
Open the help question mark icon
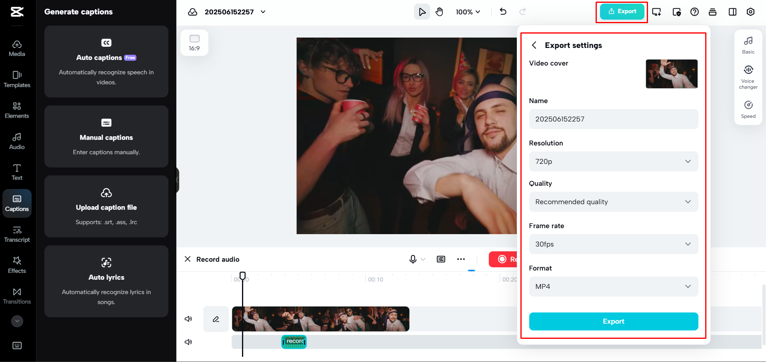tap(694, 12)
